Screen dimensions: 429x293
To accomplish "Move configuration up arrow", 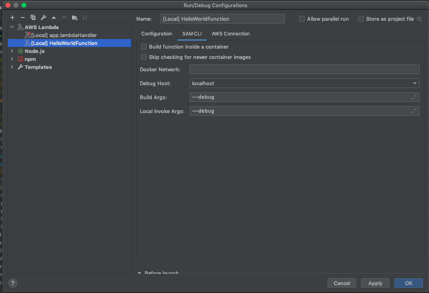I will (54, 18).
